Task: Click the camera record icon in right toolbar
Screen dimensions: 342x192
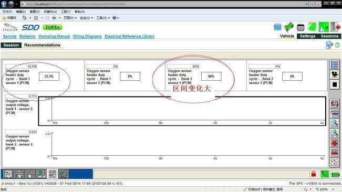Action: tap(334, 75)
